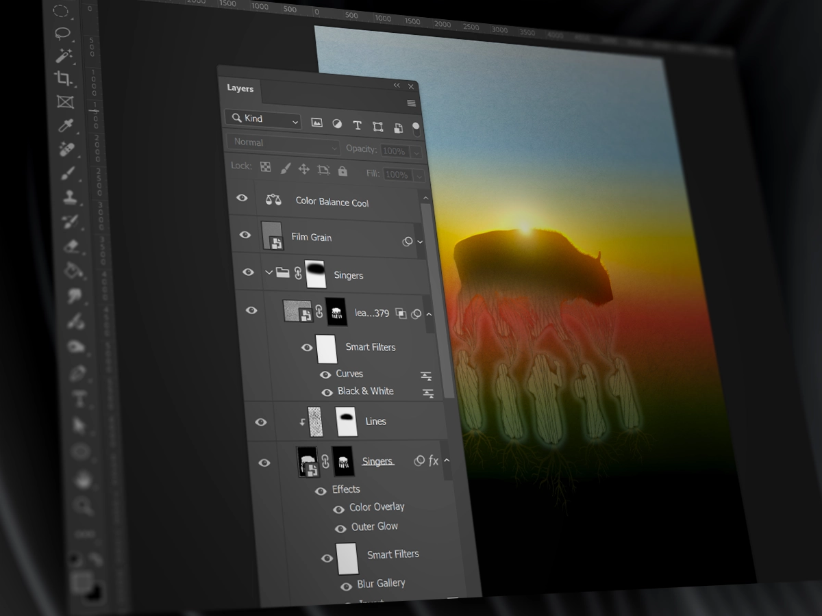Select the Type tool in toolbar

click(79, 398)
